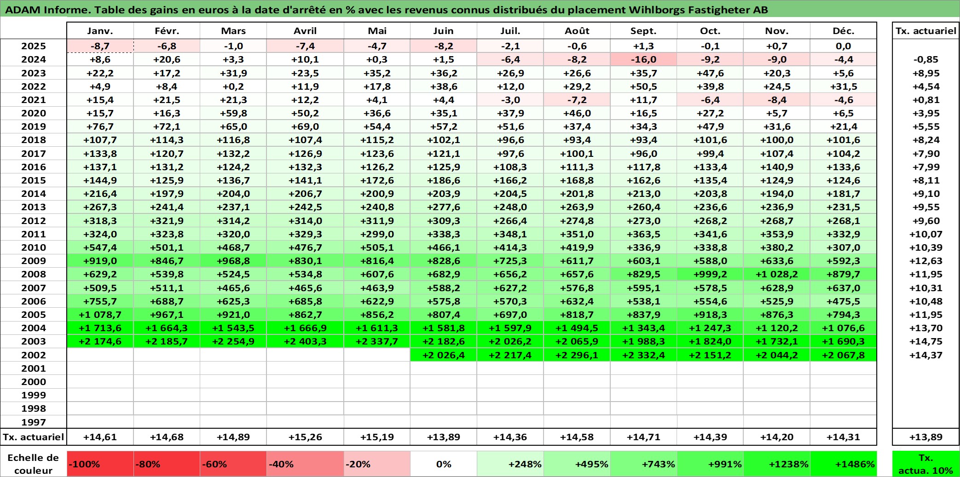Select the +1 028,2 cell in Nov. 2008

click(777, 274)
